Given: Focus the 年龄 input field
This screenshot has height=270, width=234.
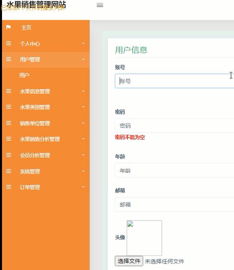Looking at the screenshot, I should click(174, 171).
